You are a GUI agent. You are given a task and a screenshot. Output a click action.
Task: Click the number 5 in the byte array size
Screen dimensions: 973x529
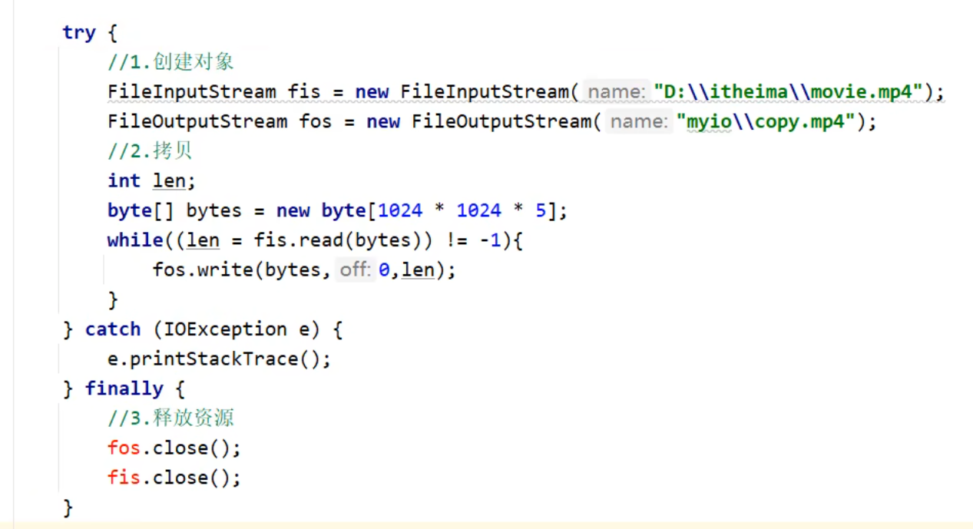point(541,211)
